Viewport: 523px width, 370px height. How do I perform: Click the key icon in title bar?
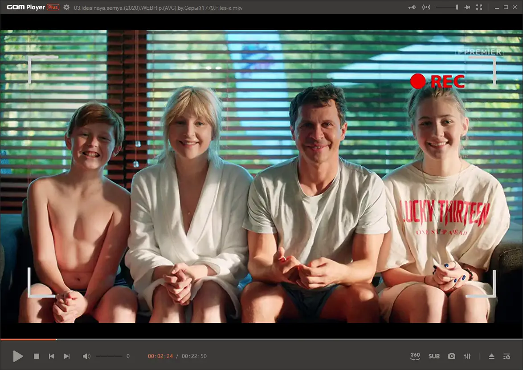pyautogui.click(x=412, y=7)
